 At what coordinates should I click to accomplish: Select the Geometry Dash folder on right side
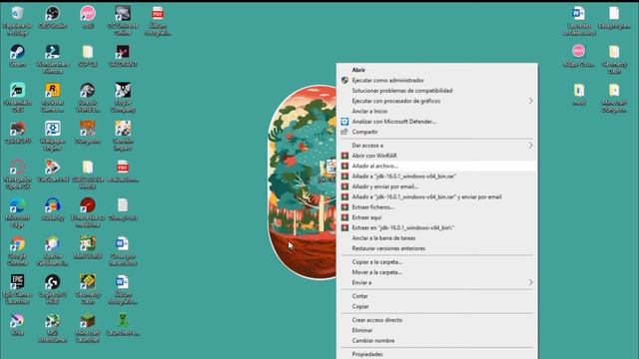(614, 60)
